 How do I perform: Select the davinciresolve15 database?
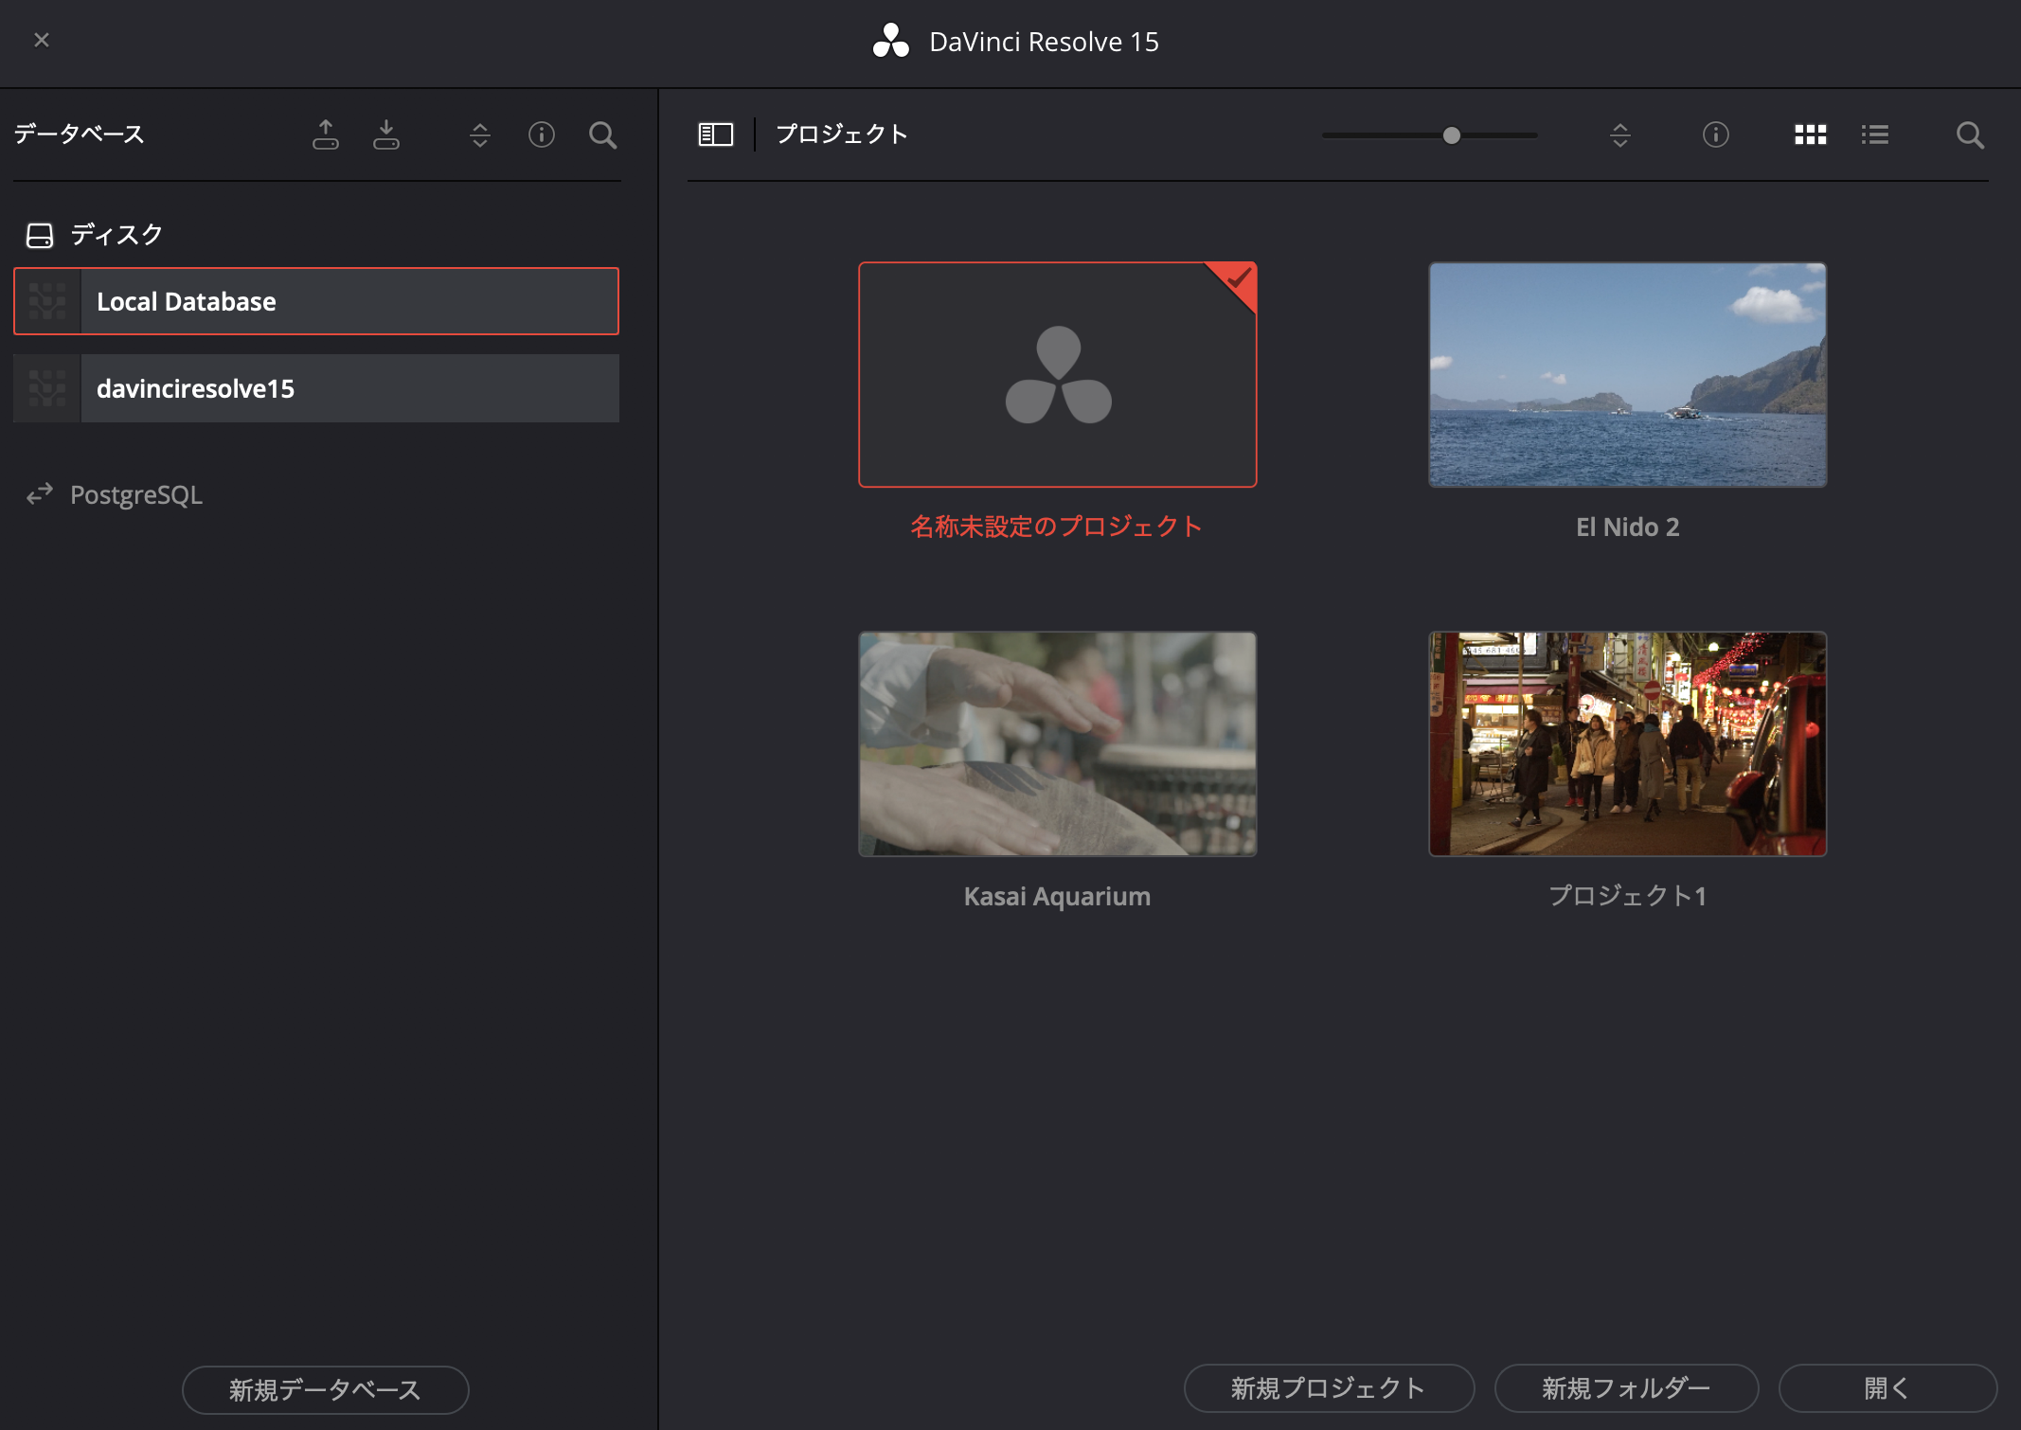(x=316, y=388)
